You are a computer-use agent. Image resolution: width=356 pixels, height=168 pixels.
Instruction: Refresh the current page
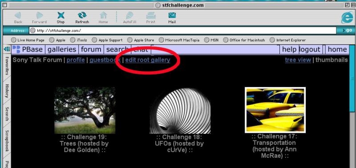[x=82, y=18]
